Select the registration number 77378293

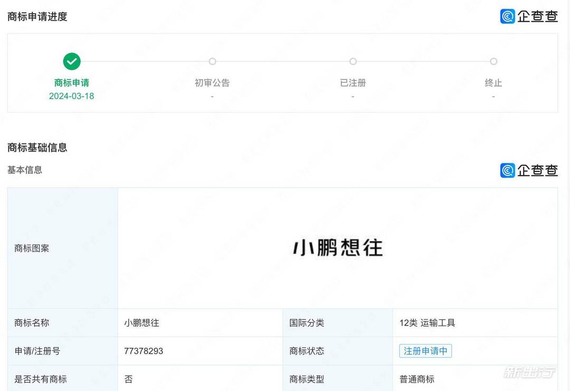[144, 351]
